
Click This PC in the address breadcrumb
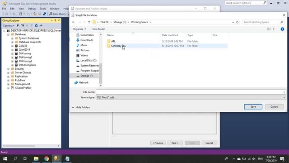coord(104,22)
